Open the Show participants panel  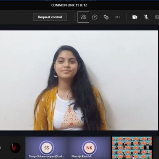(x=83, y=17)
